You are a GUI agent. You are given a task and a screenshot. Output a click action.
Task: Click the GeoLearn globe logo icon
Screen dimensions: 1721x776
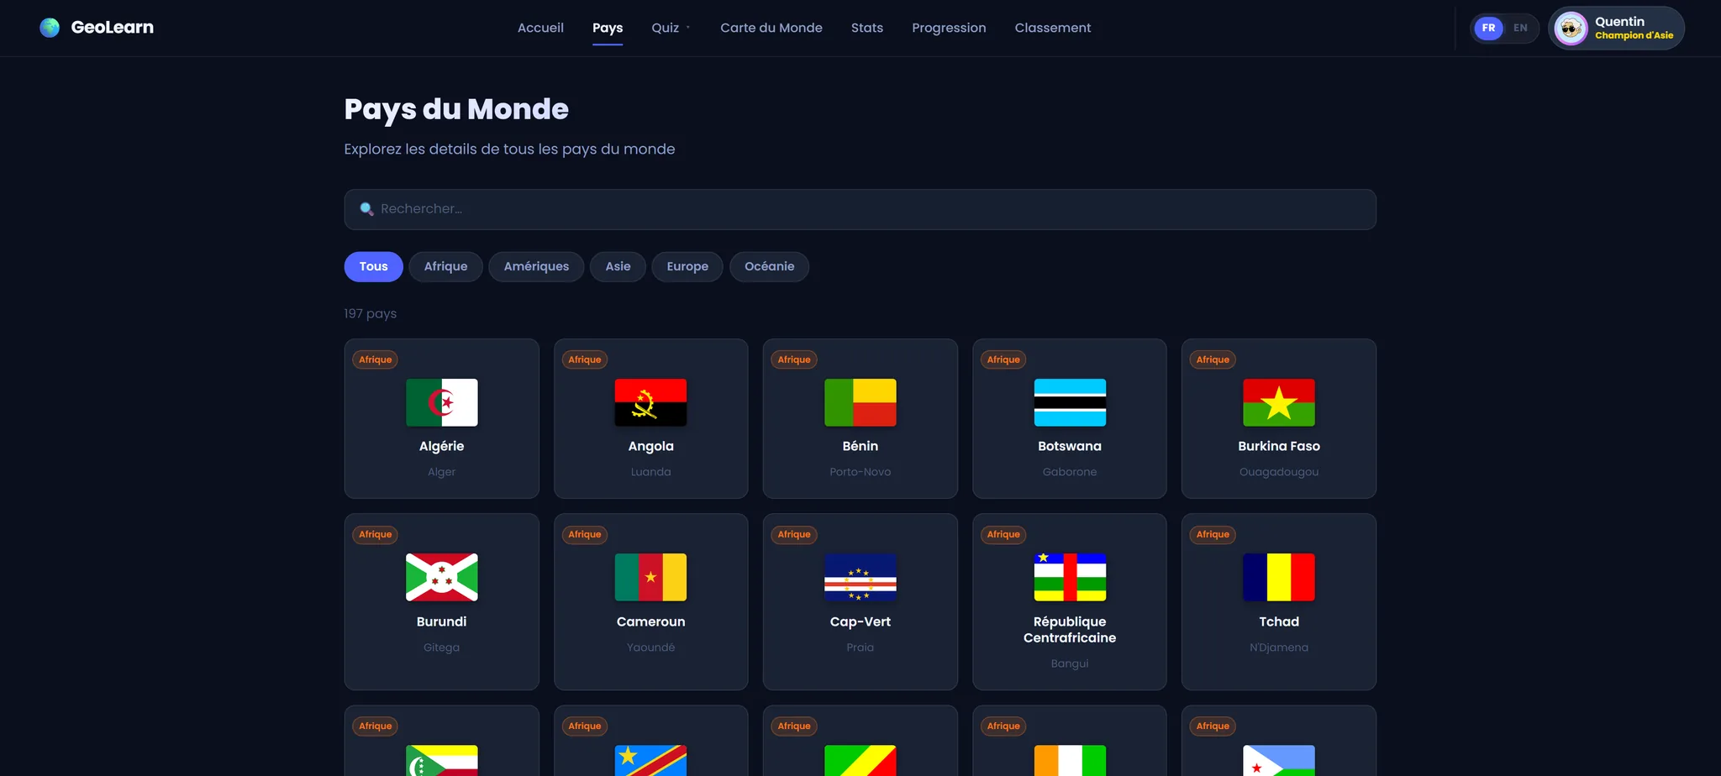pyautogui.click(x=50, y=28)
